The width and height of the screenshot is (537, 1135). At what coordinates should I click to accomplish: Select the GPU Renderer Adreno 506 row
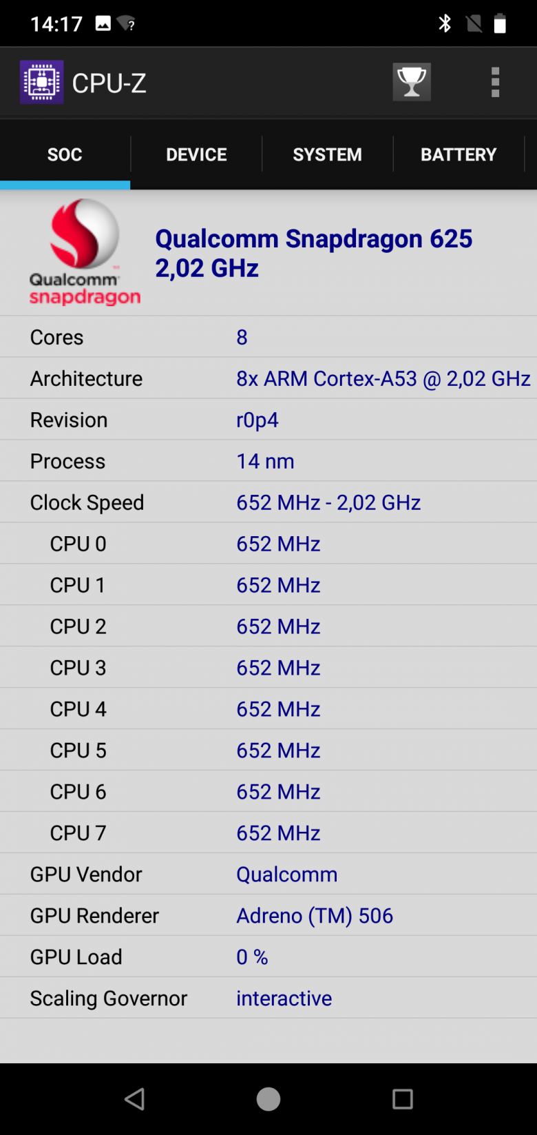pos(268,916)
